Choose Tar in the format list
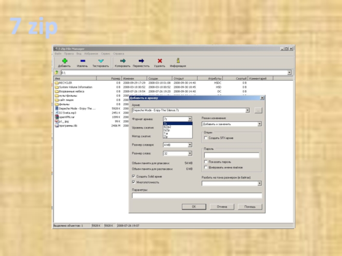The width and height of the screenshot is (342, 256). click(178, 134)
